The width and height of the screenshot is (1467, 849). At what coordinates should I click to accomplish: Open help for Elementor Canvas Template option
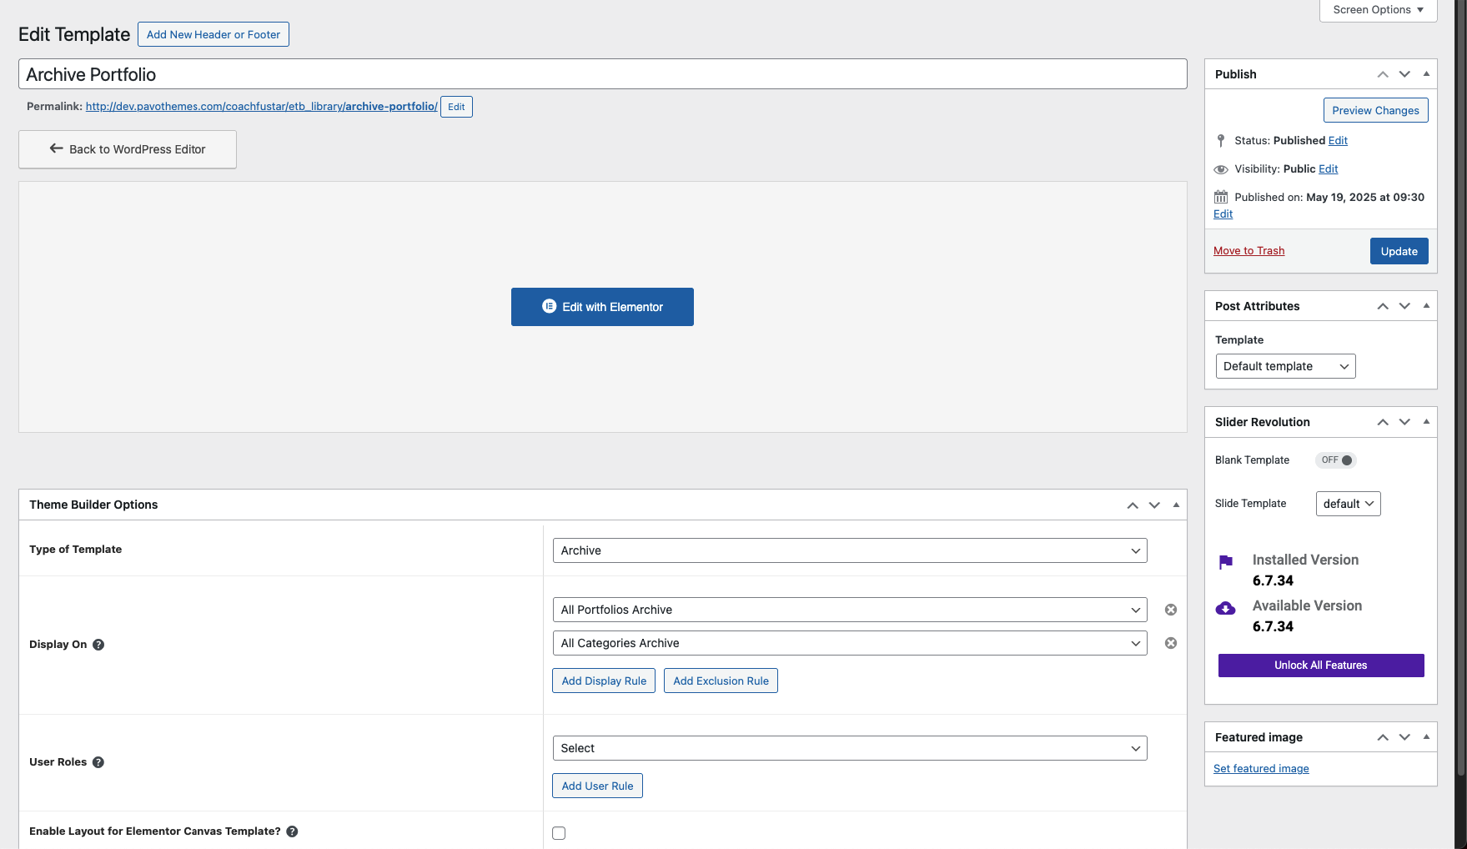click(292, 831)
